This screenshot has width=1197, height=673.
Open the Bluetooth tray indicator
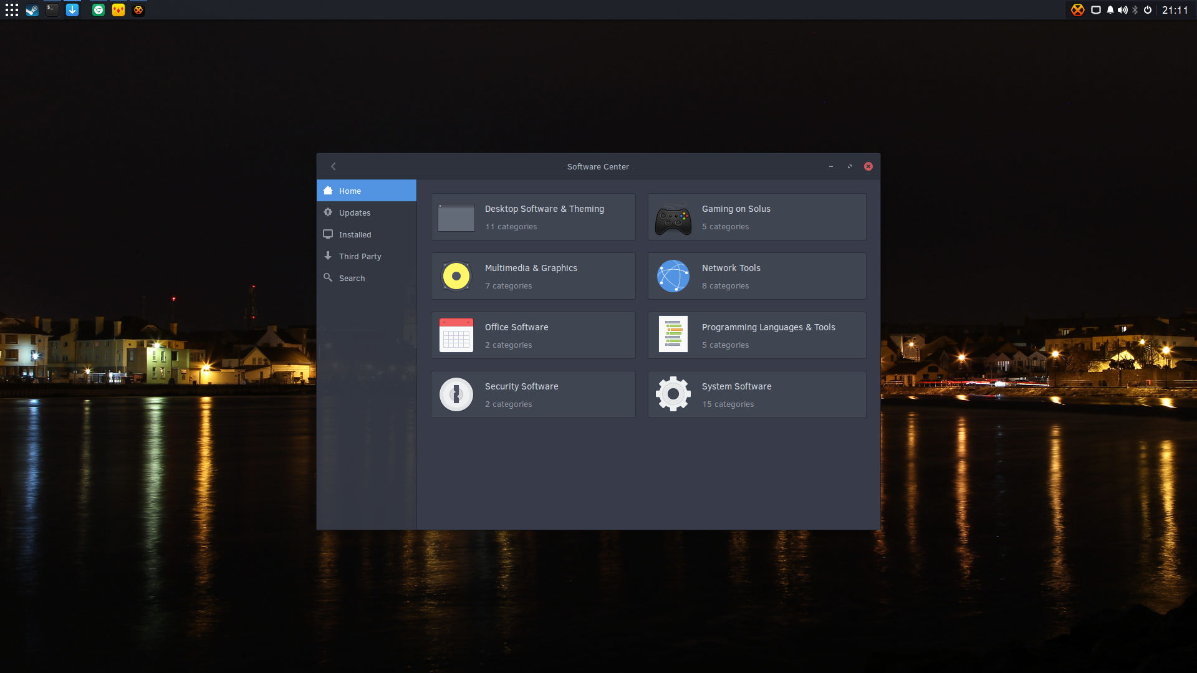tap(1135, 10)
